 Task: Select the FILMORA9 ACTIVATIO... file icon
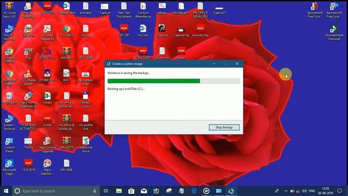(28, 122)
